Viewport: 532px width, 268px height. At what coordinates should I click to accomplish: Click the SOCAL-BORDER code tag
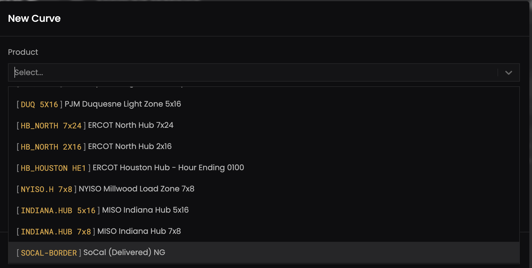[x=49, y=253]
